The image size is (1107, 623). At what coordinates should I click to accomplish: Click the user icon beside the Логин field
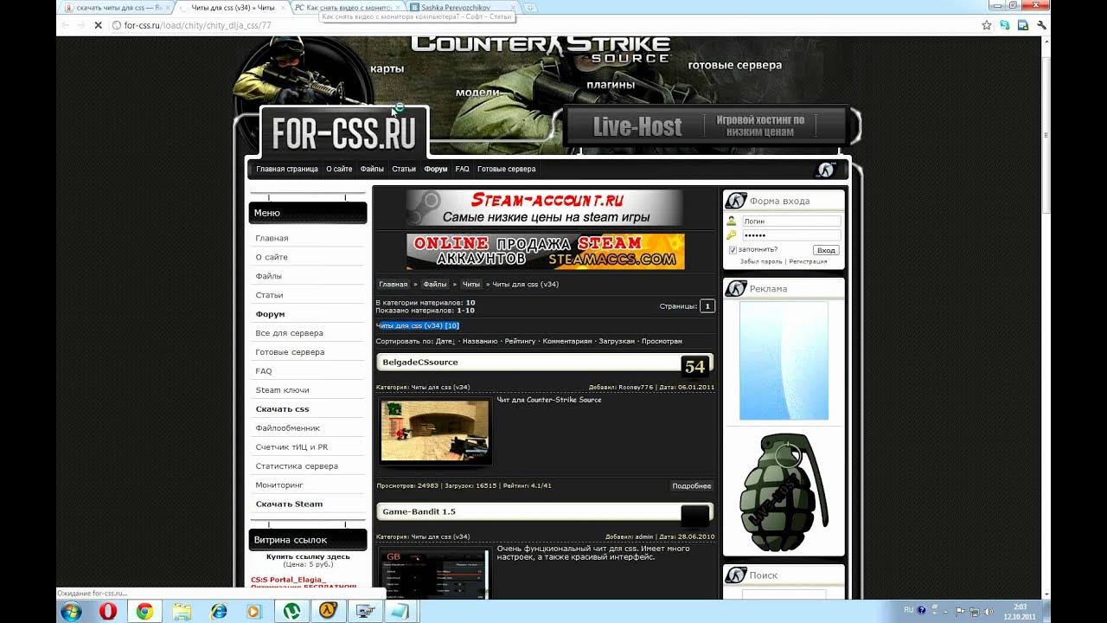tap(732, 222)
